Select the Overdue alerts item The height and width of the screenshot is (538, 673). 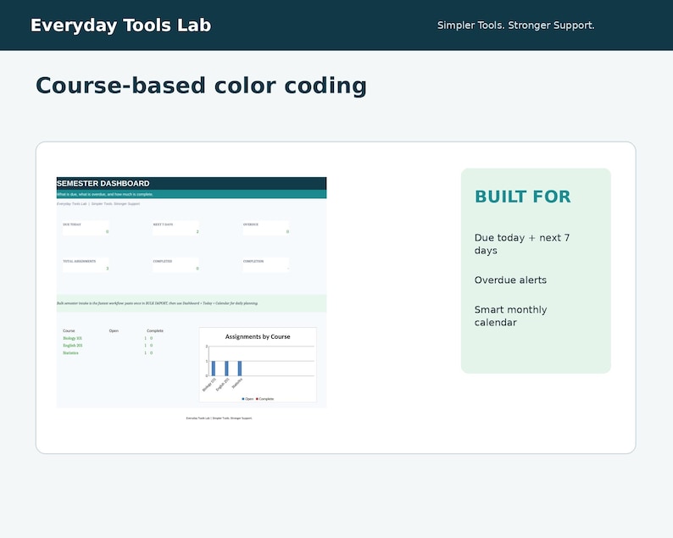(x=510, y=280)
